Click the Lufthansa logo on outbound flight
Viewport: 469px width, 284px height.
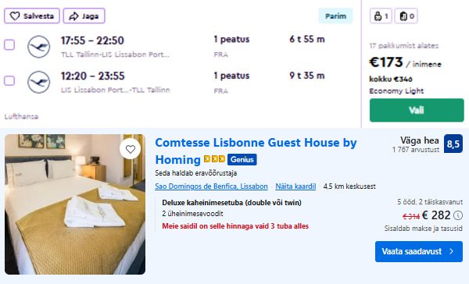39,47
